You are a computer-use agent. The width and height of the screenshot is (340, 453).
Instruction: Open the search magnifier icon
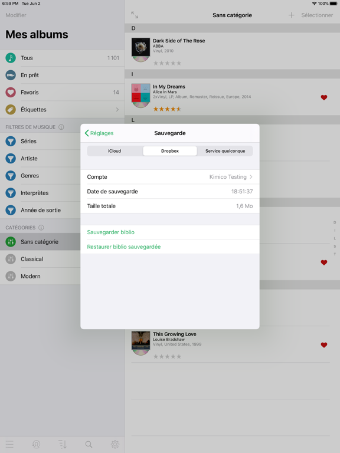point(89,444)
